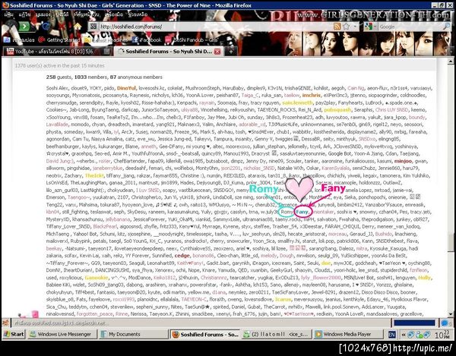The image size is (456, 356).
Task: Close the Soshified Forums tab
Action: click(x=217, y=52)
